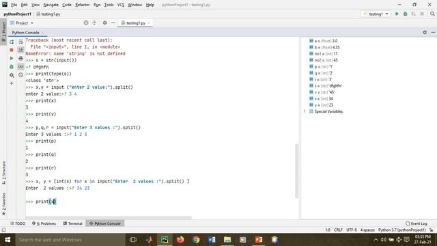Open the File menu
Viewport: 437px width, 246px height.
(x=14, y=5)
